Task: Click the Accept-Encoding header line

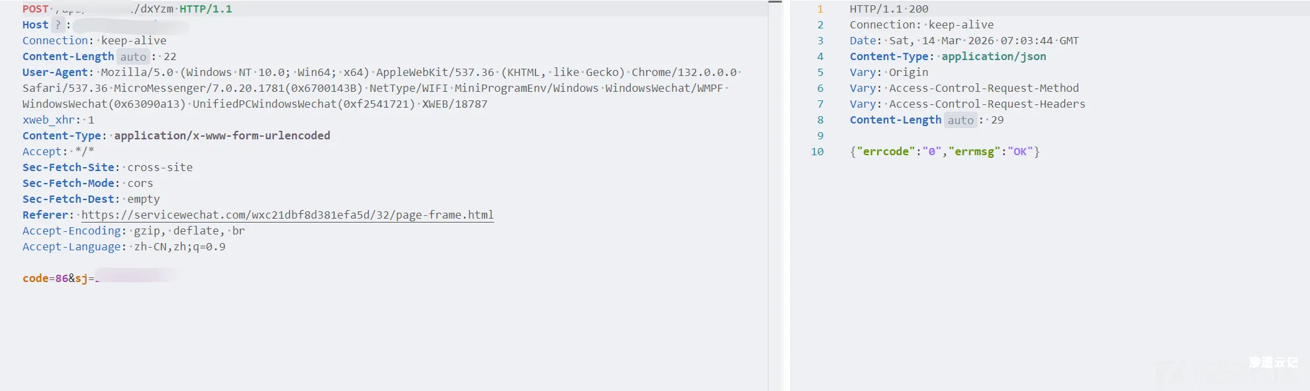Action: coord(133,231)
